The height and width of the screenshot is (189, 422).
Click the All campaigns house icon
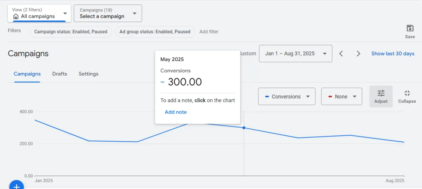[16, 16]
